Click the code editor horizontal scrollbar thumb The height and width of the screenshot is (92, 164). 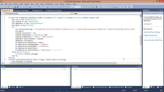click(x=63, y=63)
